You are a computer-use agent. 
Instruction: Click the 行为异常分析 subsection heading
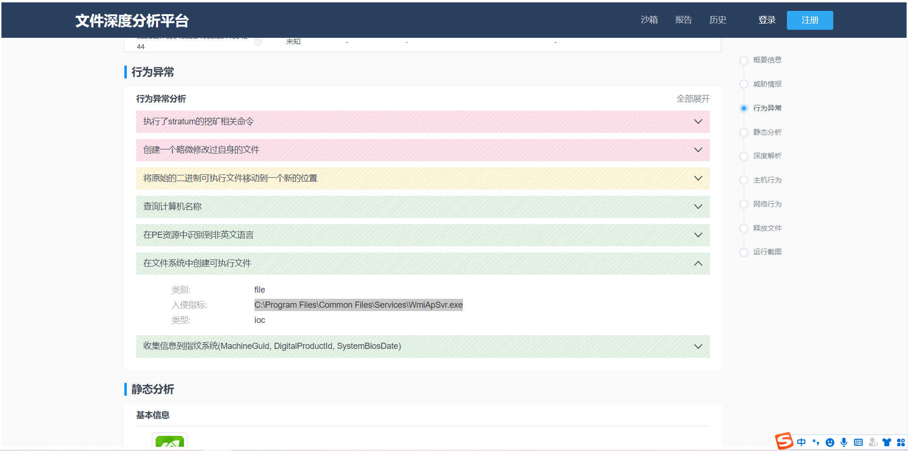[161, 99]
